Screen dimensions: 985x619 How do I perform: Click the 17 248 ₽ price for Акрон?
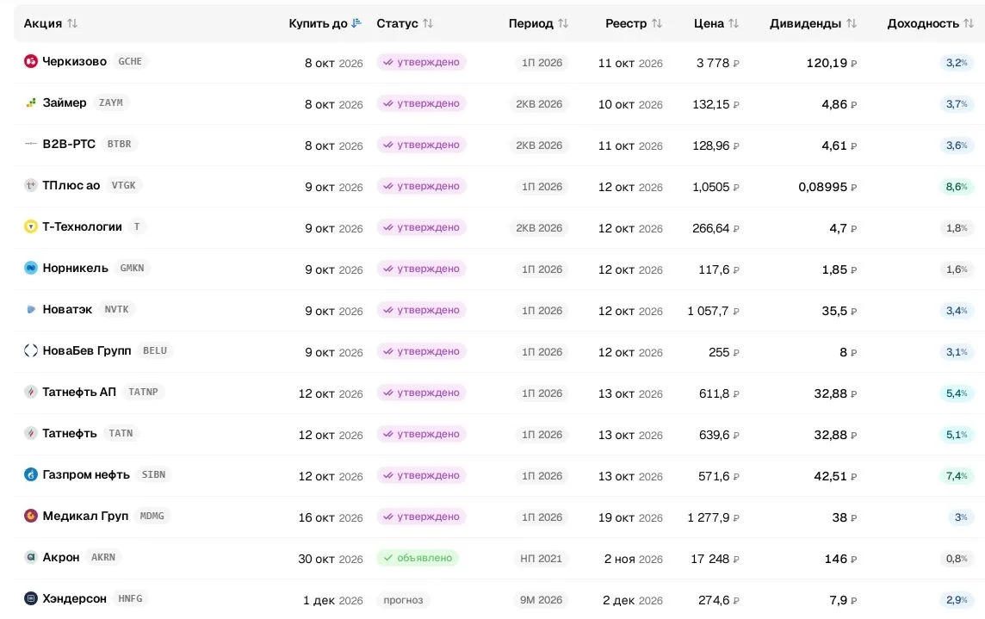pos(715,559)
